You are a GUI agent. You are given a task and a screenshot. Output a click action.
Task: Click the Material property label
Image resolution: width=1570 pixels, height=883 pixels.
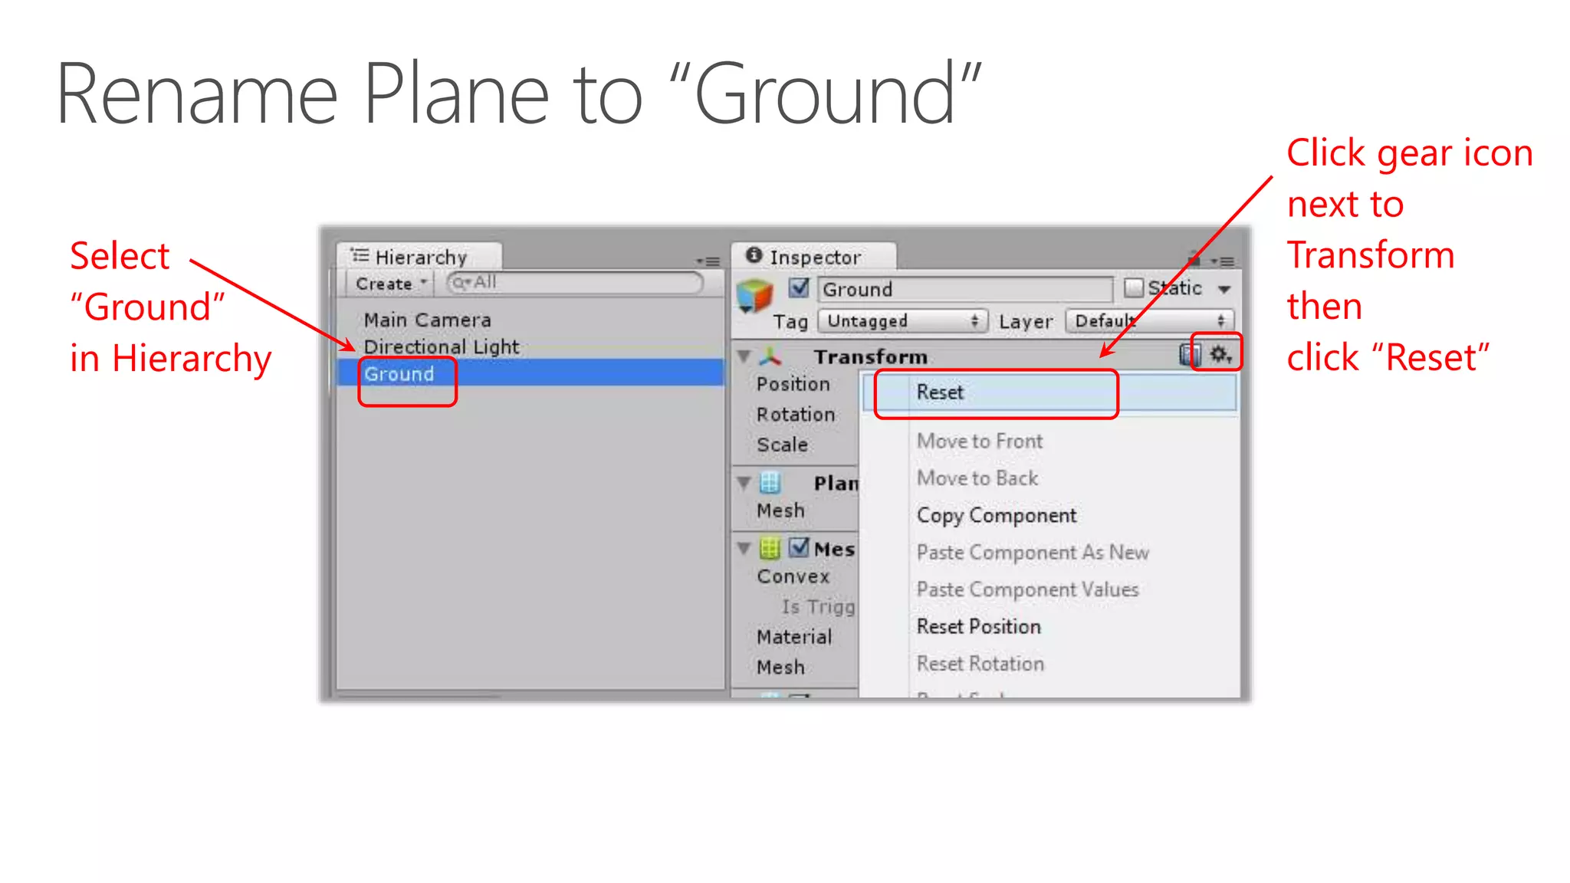(x=794, y=637)
